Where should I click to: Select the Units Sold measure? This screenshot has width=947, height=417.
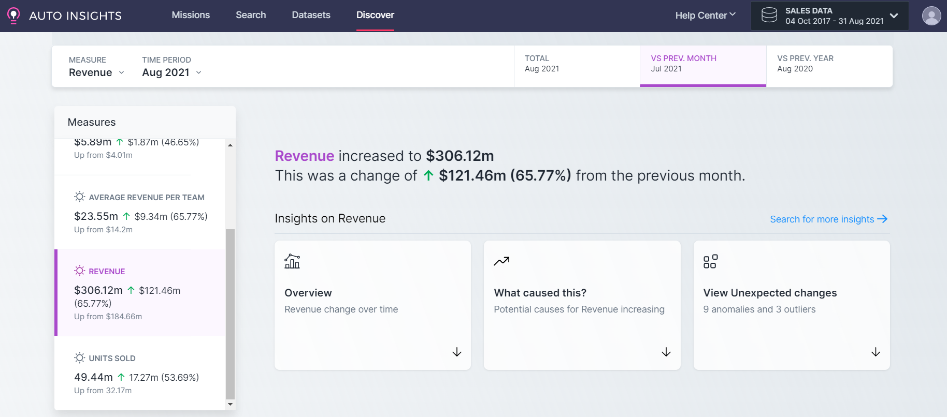coord(140,373)
